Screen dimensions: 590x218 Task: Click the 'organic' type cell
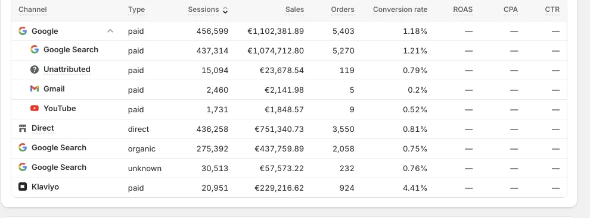click(142, 149)
